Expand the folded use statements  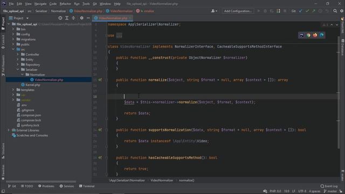click(x=119, y=36)
